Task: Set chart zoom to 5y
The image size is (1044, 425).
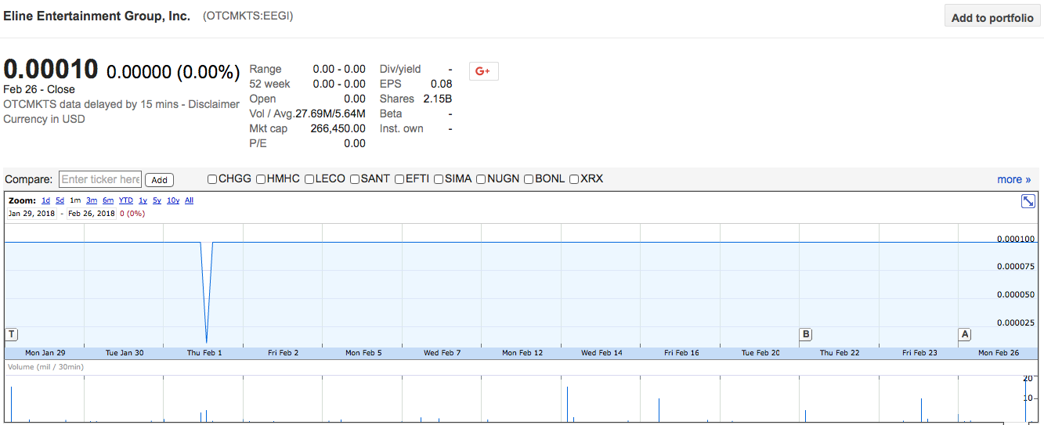Action: point(157,200)
